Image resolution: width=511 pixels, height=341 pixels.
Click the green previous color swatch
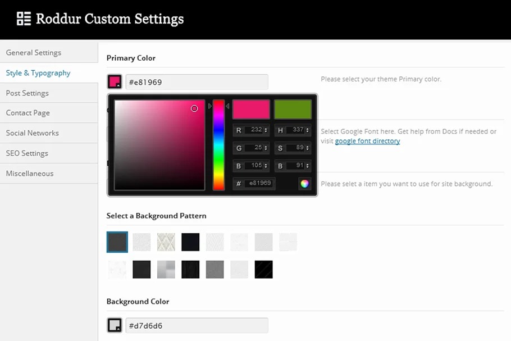click(293, 110)
